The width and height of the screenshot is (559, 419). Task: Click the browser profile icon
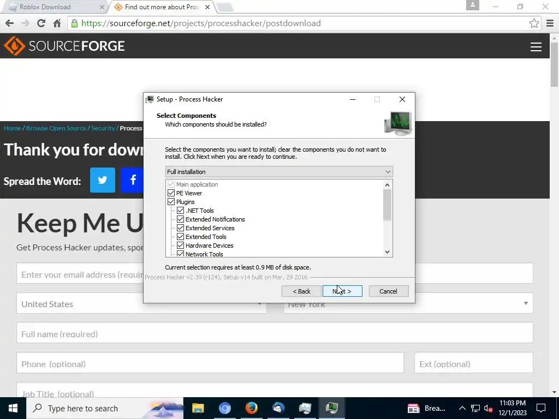472,5
